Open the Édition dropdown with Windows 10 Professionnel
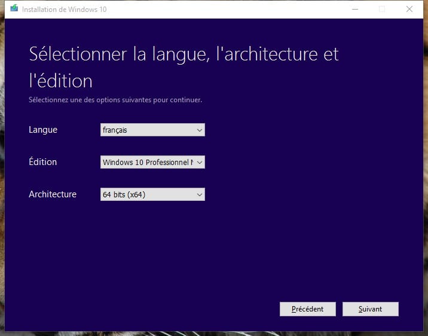The width and height of the screenshot is (428, 336). pyautogui.click(x=152, y=162)
